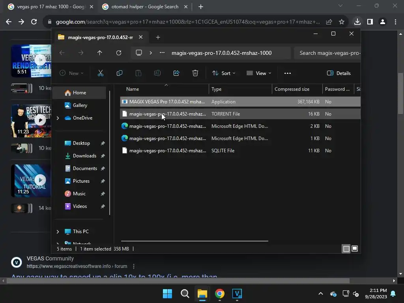Toggle Chrome's side panel icon

click(x=370, y=22)
